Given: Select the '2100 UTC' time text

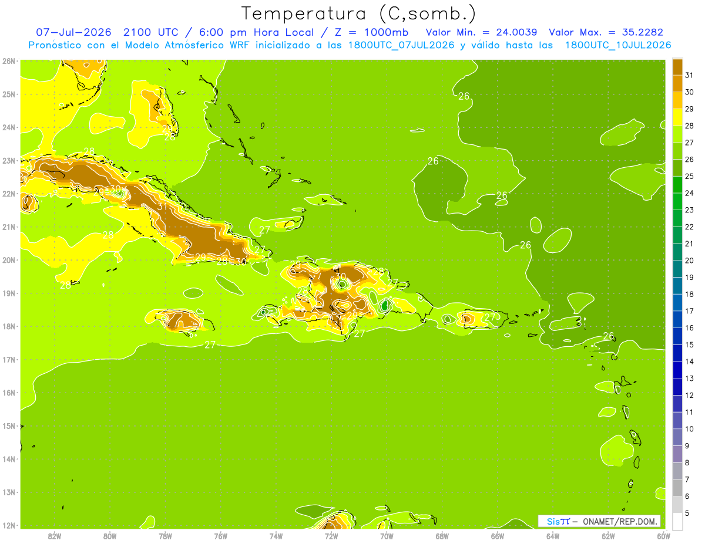Looking at the screenshot, I should coord(150,32).
